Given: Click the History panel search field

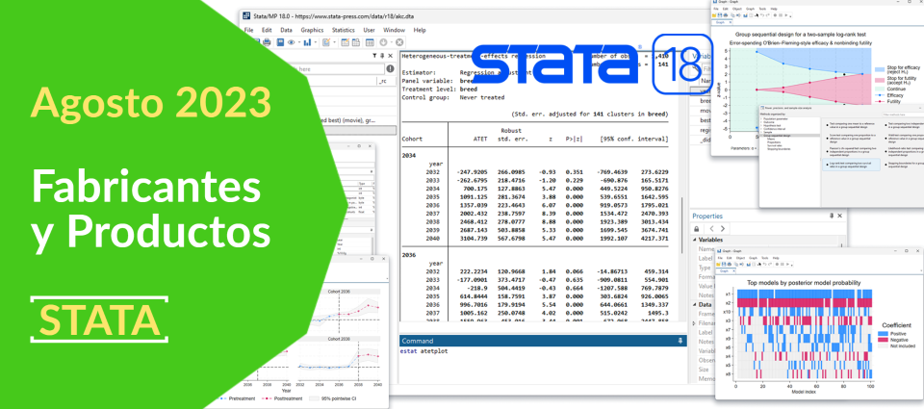Looking at the screenshot, I should pyautogui.click(x=337, y=68).
